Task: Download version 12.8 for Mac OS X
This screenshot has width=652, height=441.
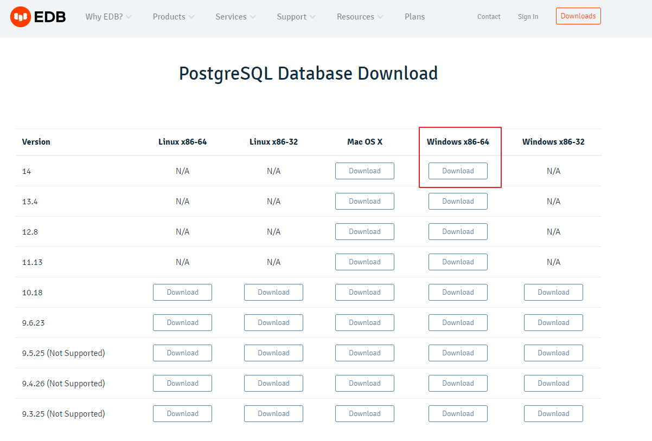Action: click(x=365, y=231)
